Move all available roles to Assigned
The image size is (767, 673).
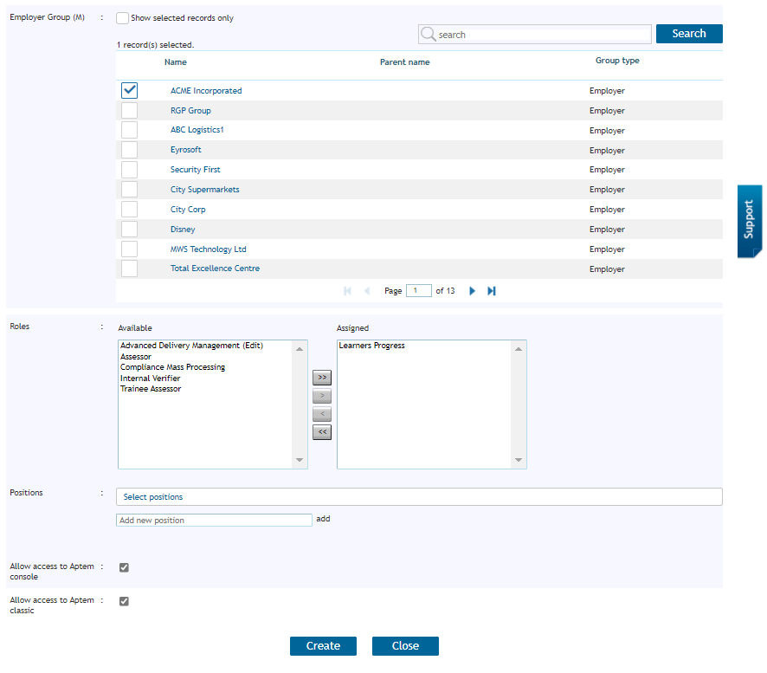point(322,378)
